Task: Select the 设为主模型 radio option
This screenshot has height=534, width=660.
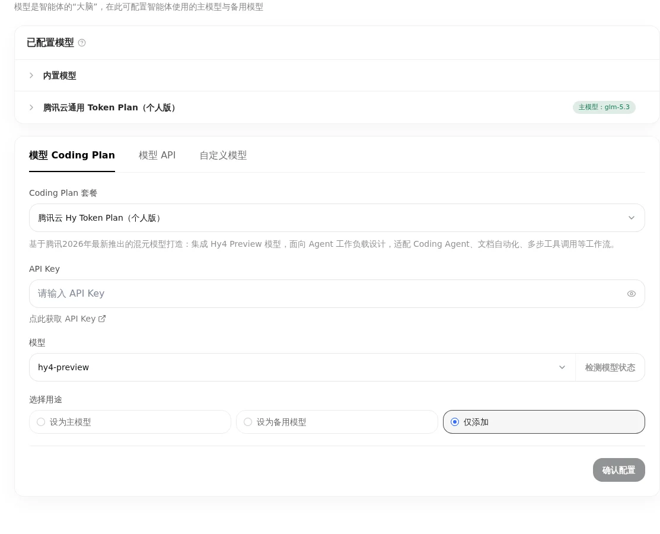Action: 130,422
